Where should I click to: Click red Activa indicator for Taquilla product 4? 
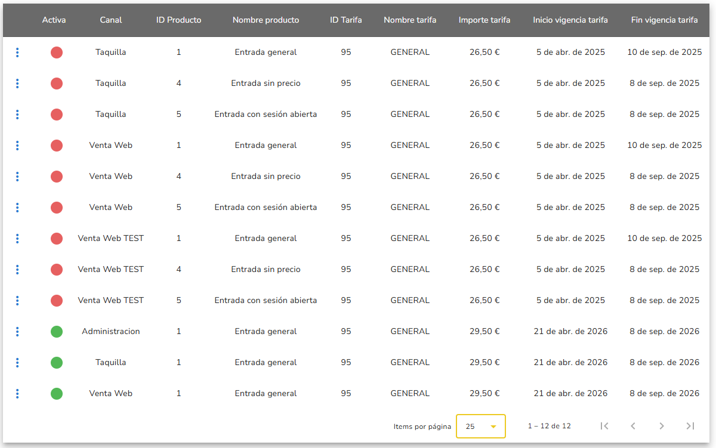coord(57,84)
